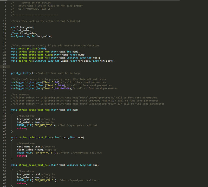Click the "WITH AUTOMATIC TEXT OFF" comment
The width and height of the screenshot is (208, 187).
click(35, 9)
